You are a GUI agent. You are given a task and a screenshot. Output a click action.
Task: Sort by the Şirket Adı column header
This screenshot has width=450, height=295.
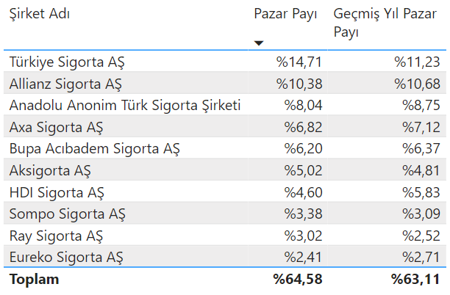40,15
